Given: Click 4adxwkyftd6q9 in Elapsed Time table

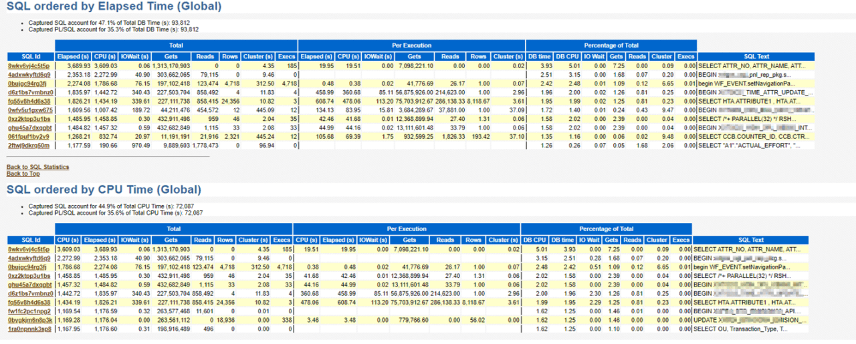Looking at the screenshot, I should tap(29, 74).
